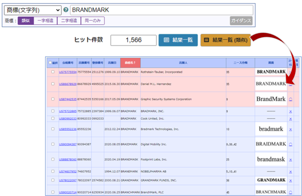Open the BRANCHMARK drawing thumbnail
The width and height of the screenshot is (302, 196).
click(271, 192)
